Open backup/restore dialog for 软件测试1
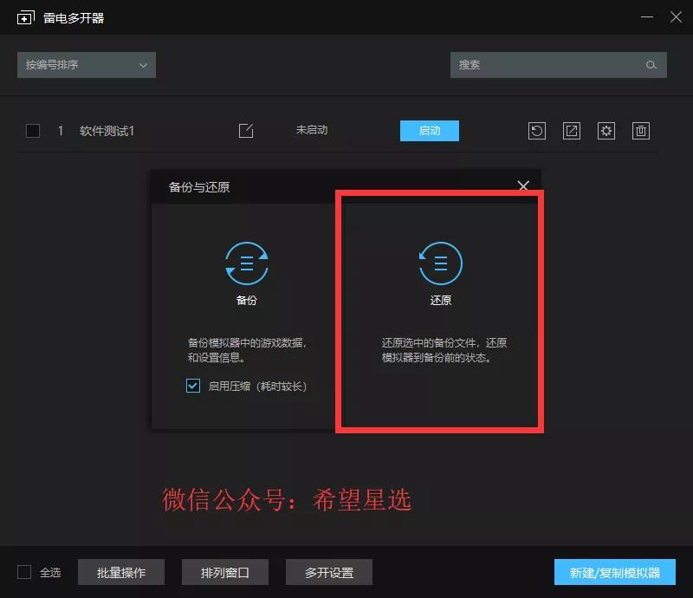Viewport: 693px width, 598px height. (537, 131)
